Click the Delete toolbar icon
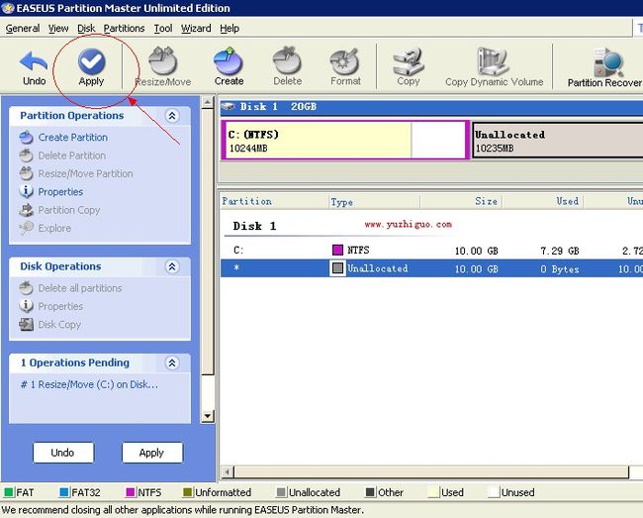Viewport: 643px width, 518px height. point(287,60)
